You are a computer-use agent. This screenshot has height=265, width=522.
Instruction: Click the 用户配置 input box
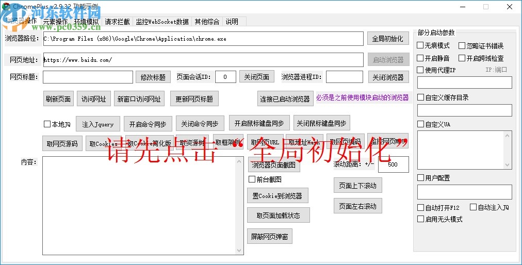[x=464, y=192]
